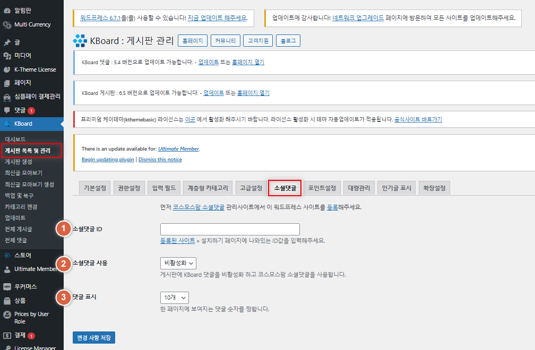Open 최신글 모아보기 생성 submenu item

[29, 185]
